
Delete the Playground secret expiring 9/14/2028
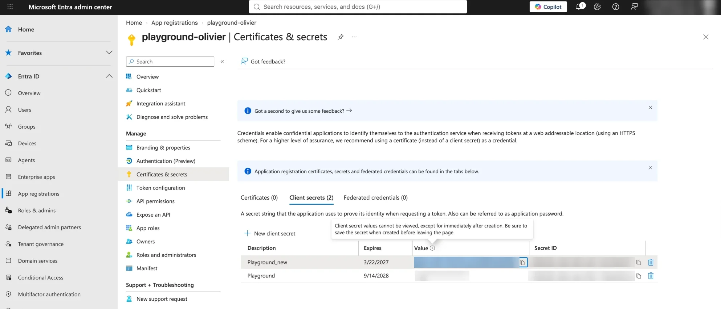[651, 276]
